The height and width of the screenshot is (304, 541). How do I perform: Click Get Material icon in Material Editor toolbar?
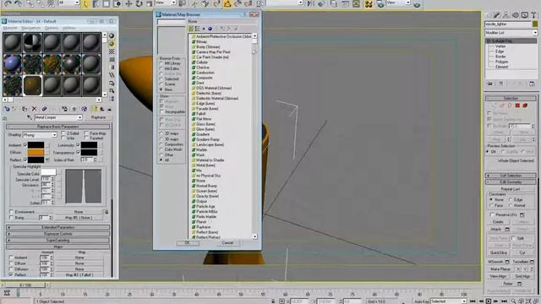click(x=7, y=109)
